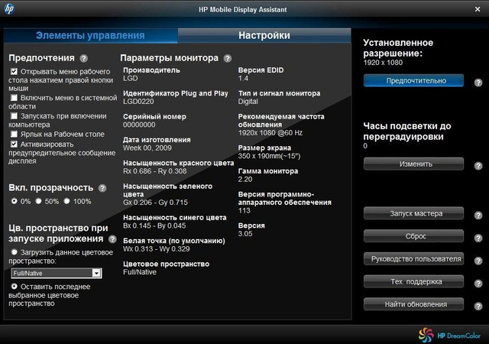Click help icon next to Найти обновления
The height and width of the screenshot is (344, 489).
pos(478,307)
